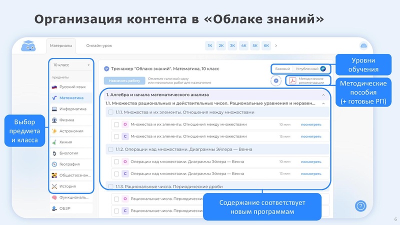
Task: Check topic 1.1.3 Рациональные числа checkbox
Action: point(110,186)
